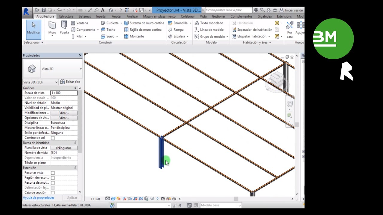This screenshot has width=383, height=215.
Task: Click the <Ninguno> Plantilla de vista button
Action: [x=64, y=148]
